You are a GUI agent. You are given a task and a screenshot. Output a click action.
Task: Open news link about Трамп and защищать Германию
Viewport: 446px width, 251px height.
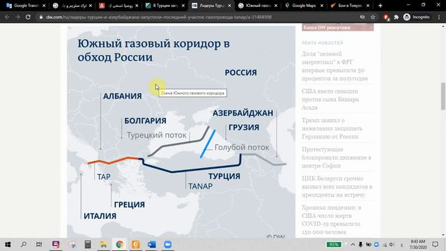[332, 128]
